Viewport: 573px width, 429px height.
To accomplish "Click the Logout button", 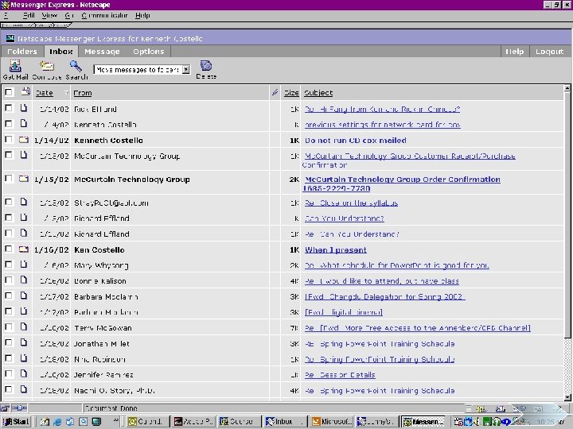I will coord(549,52).
